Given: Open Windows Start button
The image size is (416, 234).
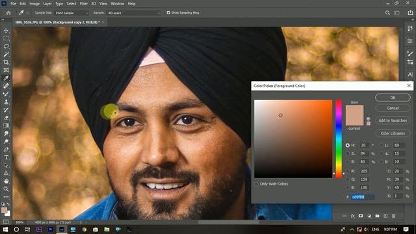Looking at the screenshot, I should pyautogui.click(x=5, y=229).
